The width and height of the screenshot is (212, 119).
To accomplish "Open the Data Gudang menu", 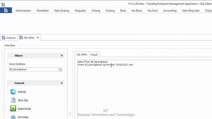I will point(62,11).
